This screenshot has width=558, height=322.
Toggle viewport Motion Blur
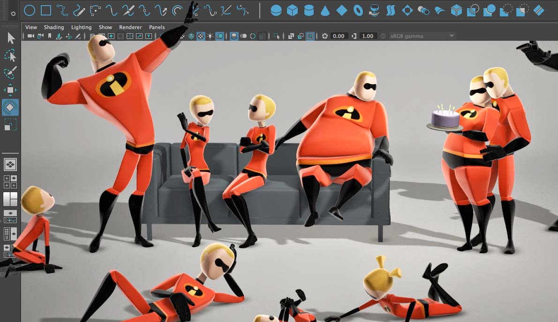(243, 36)
